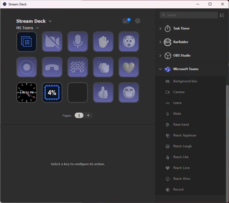Select the Record action in list
The height and width of the screenshot is (203, 229).
[x=191, y=190]
